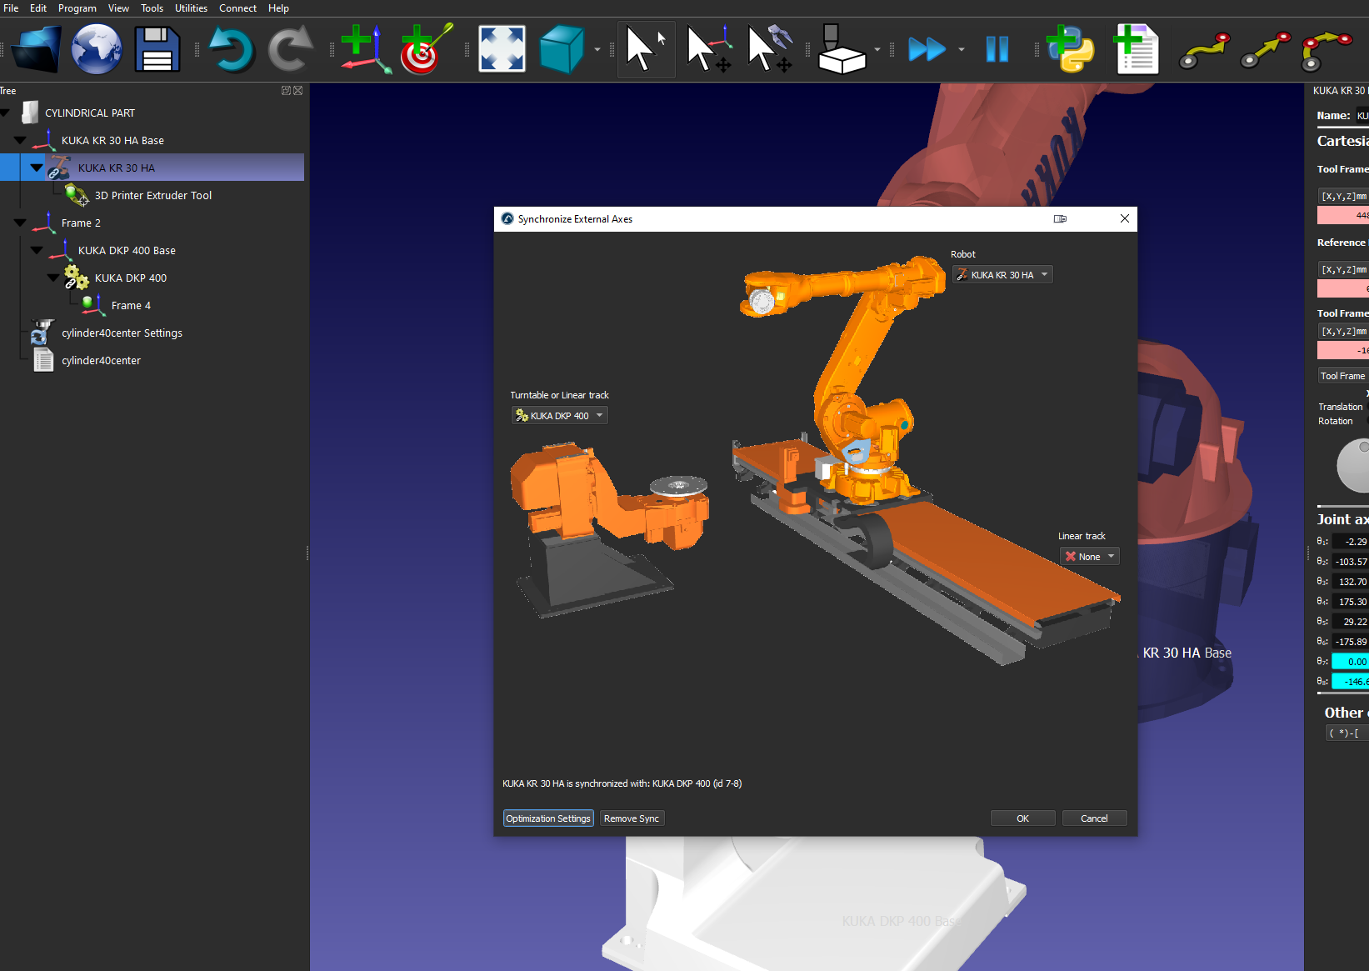Screen dimensions: 1369x971
Task: Click the robot Name input field
Action: [1362, 116]
